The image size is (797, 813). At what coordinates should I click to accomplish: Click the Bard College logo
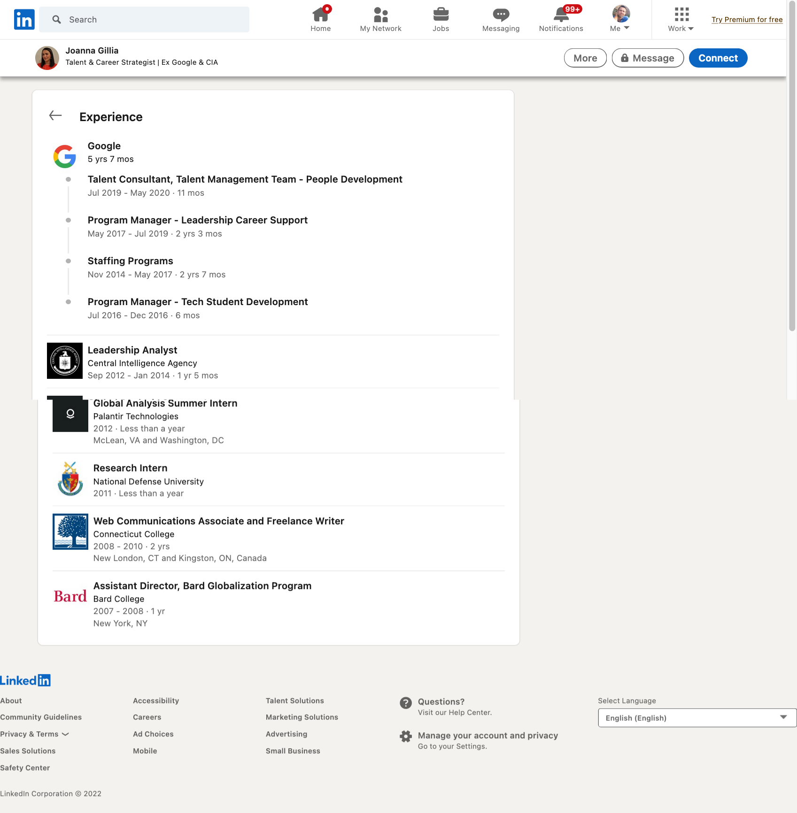70,596
